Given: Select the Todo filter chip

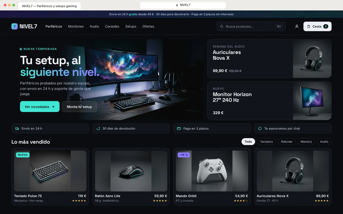Looking at the screenshot, I should pos(248,142).
